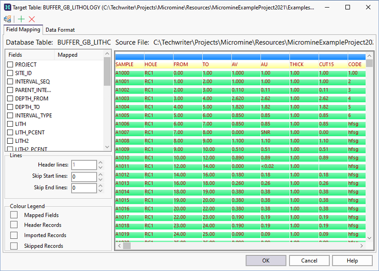Click the auto-map fields toolbar icon
The width and height of the screenshot is (379, 271).
click(x=8, y=19)
